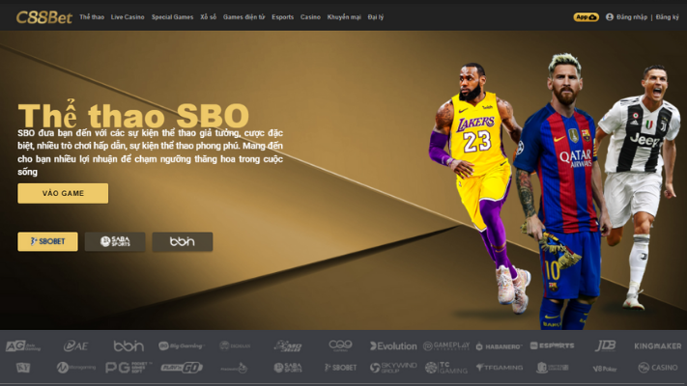Image resolution: width=687 pixels, height=386 pixels.
Task: Select the SABA Sports provider tab
Action: [x=115, y=241]
